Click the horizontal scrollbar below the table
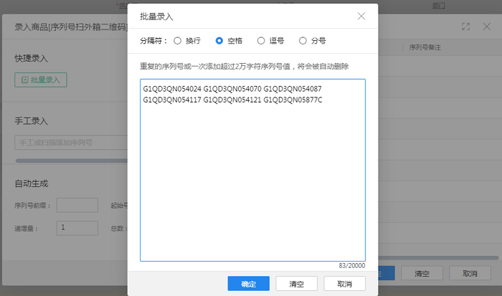This screenshot has height=296, width=502. coord(437,256)
